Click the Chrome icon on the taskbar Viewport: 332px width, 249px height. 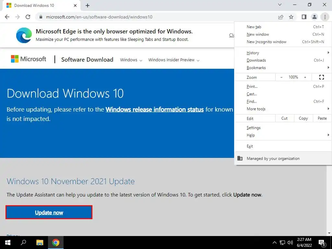tap(56, 243)
